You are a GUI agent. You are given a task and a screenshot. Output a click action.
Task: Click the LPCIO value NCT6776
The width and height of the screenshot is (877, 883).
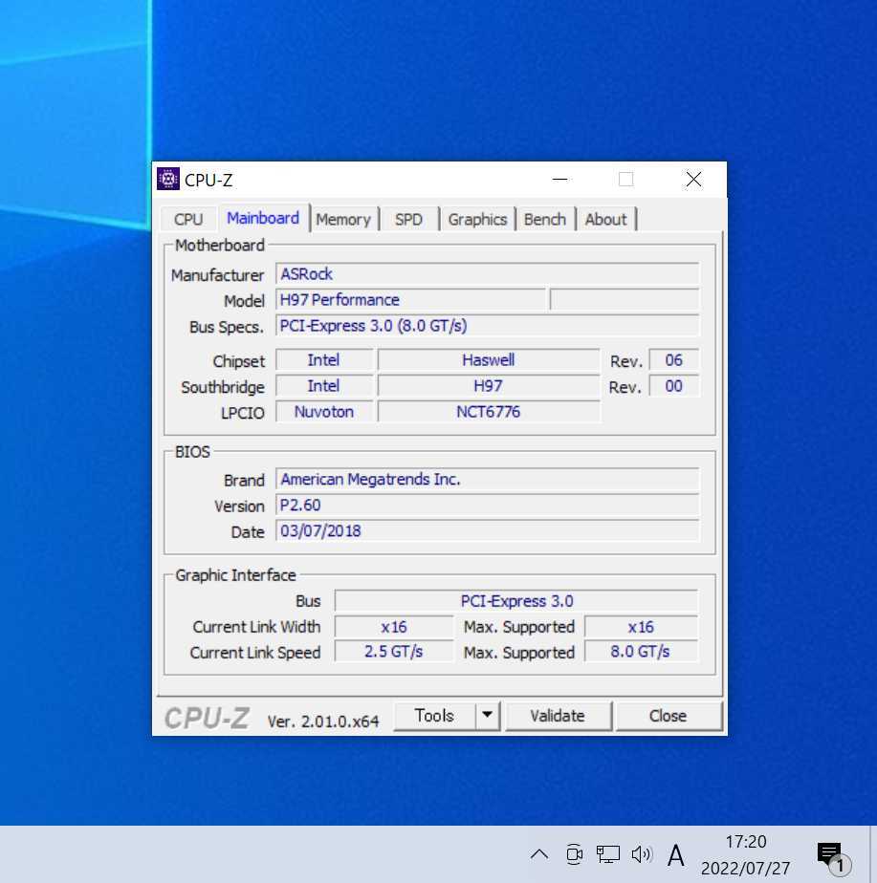point(489,412)
